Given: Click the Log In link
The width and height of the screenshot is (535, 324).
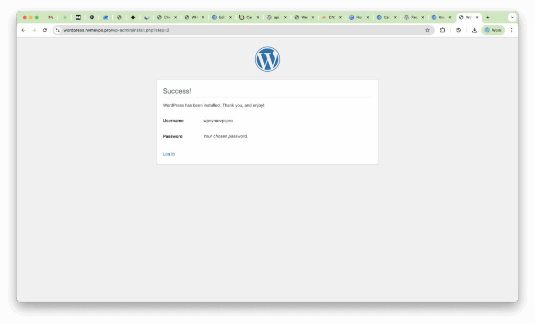Looking at the screenshot, I should [169, 154].
